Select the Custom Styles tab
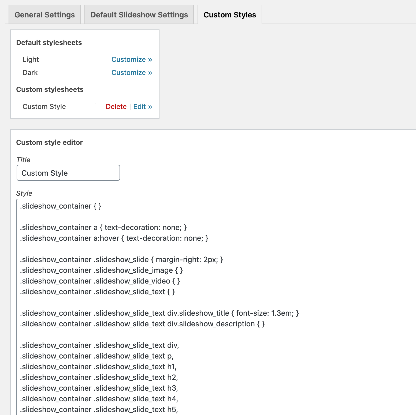 [230, 15]
